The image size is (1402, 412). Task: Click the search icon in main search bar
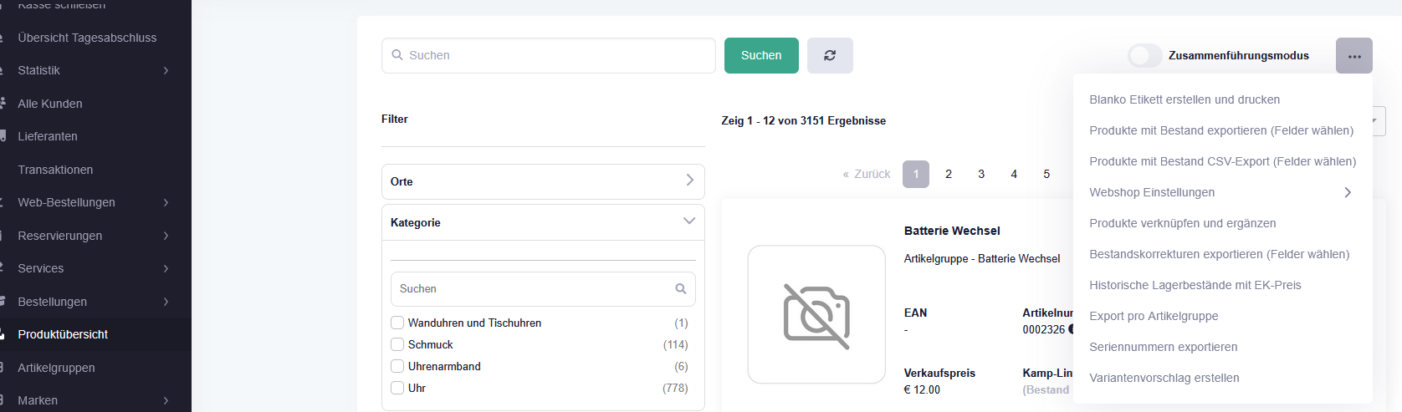point(397,55)
